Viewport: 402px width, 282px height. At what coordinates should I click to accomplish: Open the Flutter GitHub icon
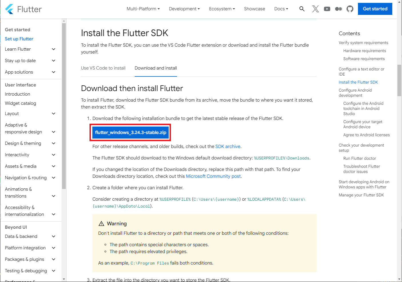(350, 9)
